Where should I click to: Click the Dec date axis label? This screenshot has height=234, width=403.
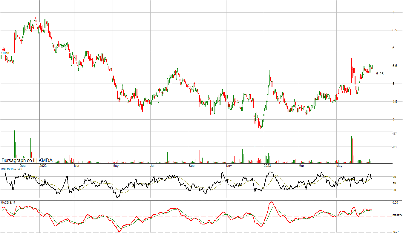[22, 165]
